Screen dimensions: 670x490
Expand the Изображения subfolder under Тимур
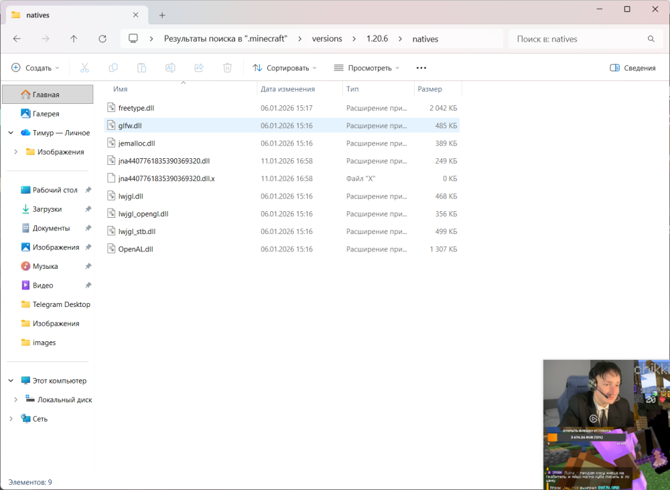(x=16, y=151)
